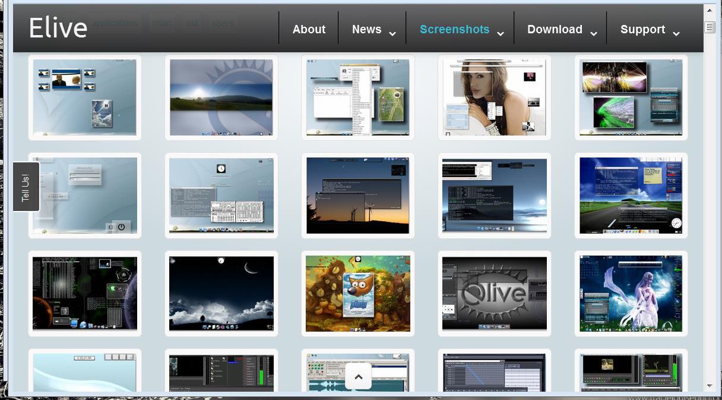Viewport: 722px width, 400px height.
Task: Expand the Screenshots dropdown chevron
Action: 501,34
